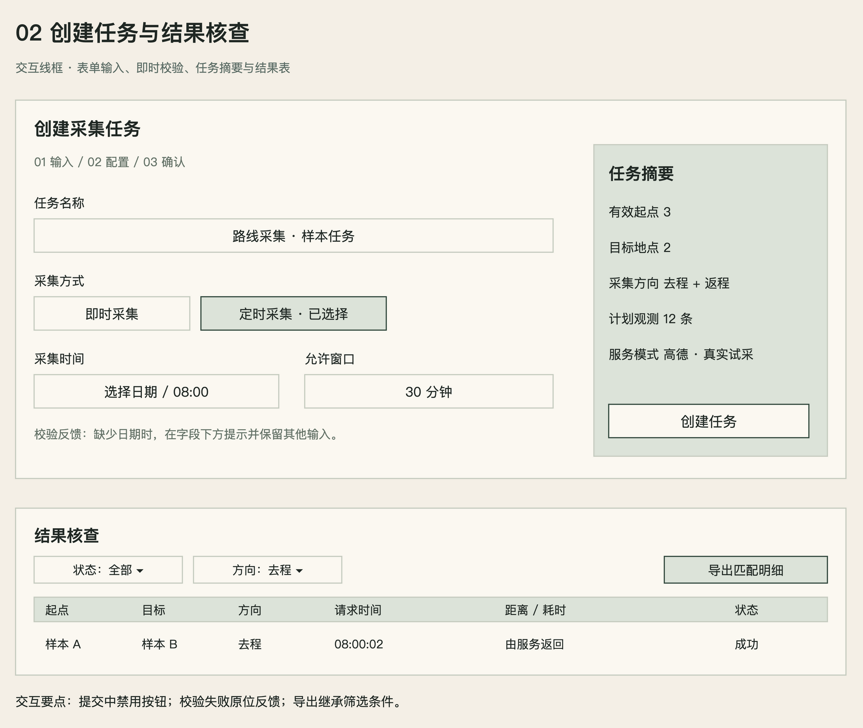Open the 30 分钟 window field
Image resolution: width=863 pixels, height=728 pixels.
click(429, 391)
